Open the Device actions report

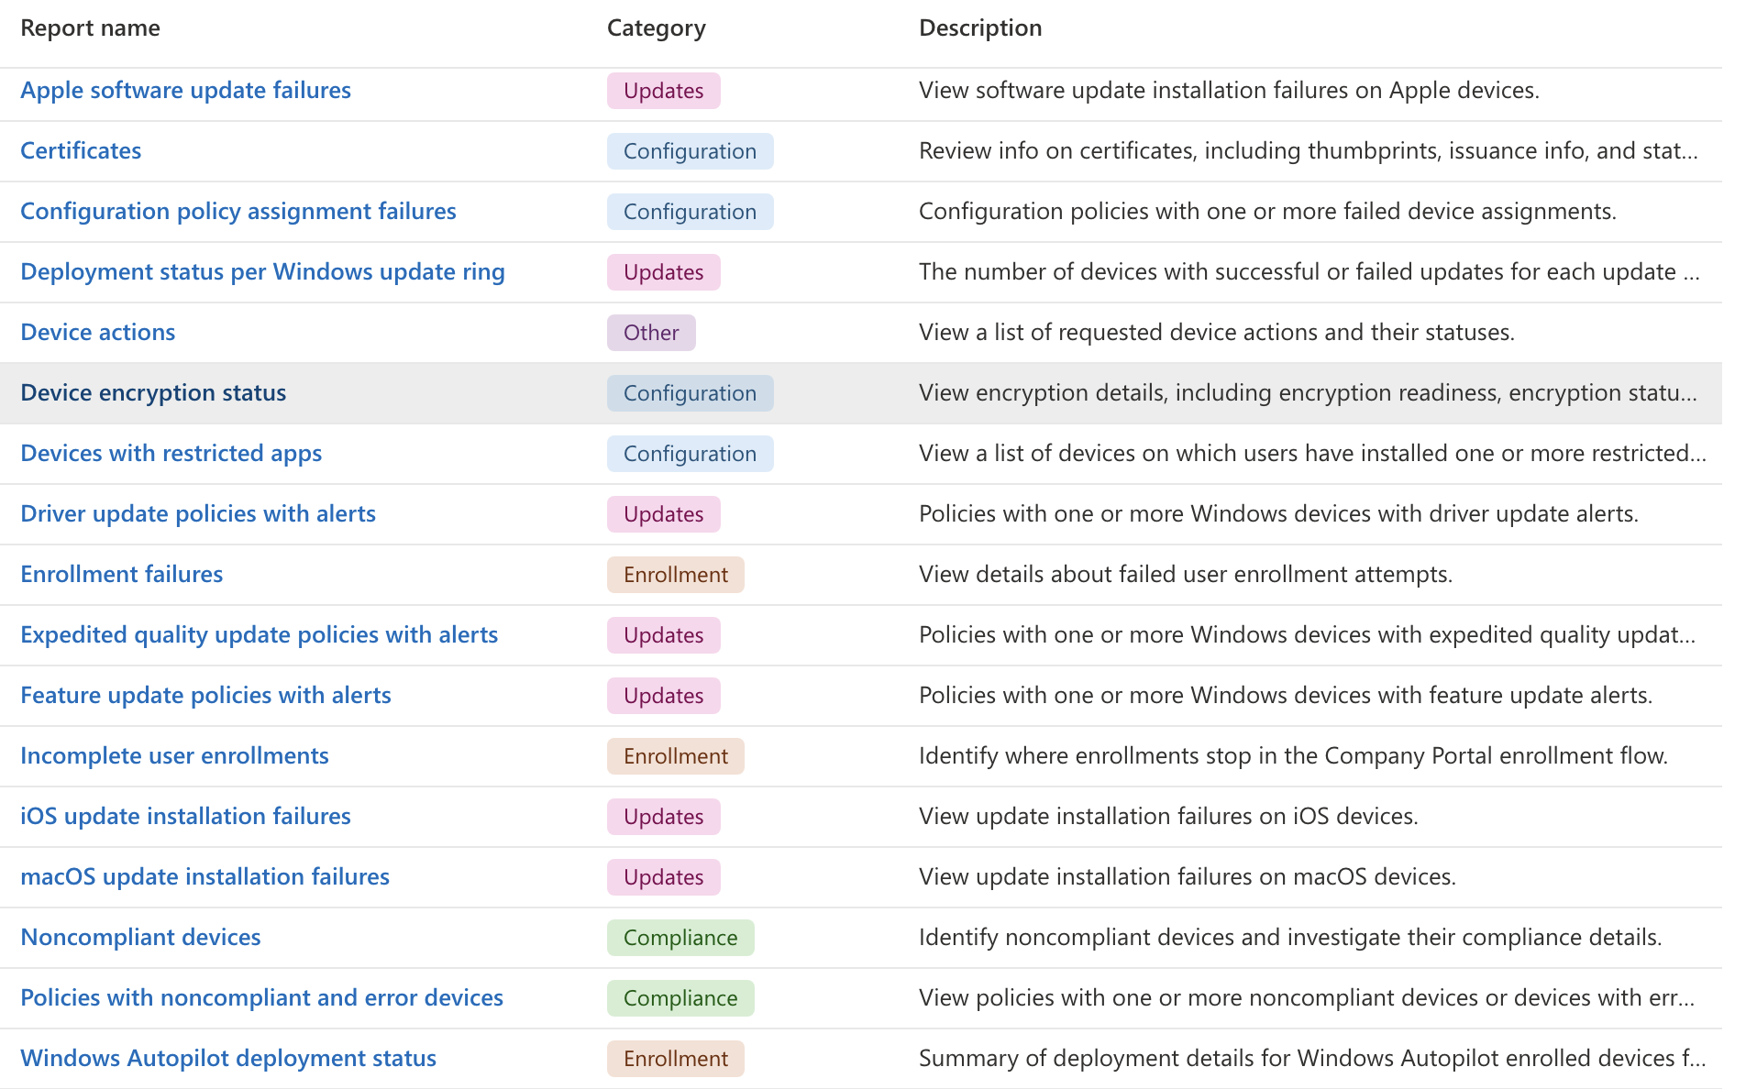pos(97,332)
